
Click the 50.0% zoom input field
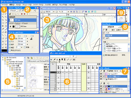tap(49, 11)
